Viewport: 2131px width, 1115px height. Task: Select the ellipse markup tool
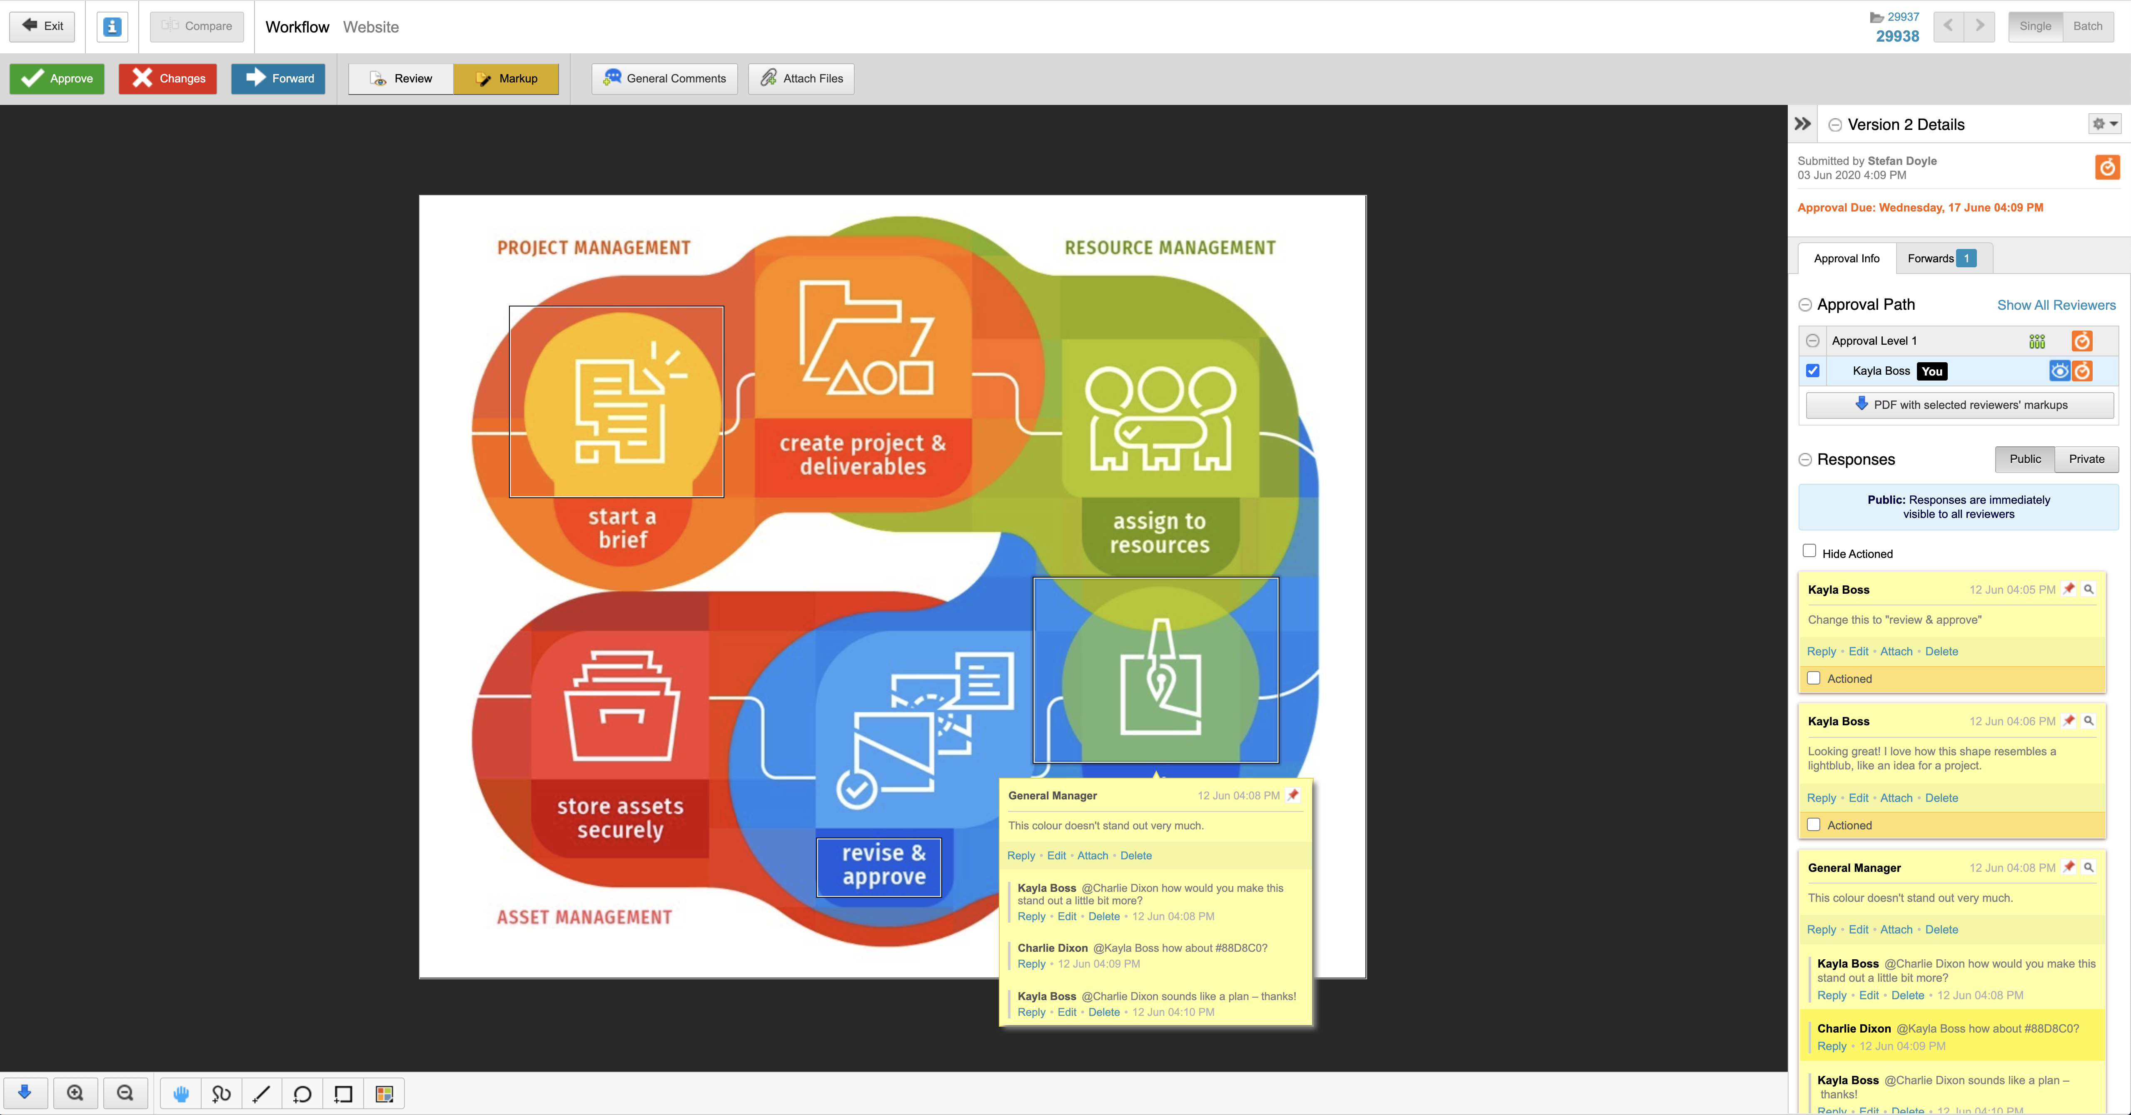[x=302, y=1093]
